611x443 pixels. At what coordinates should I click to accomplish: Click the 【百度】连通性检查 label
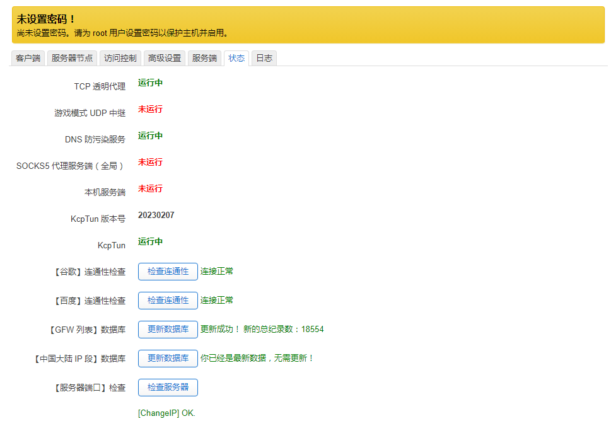click(x=90, y=301)
